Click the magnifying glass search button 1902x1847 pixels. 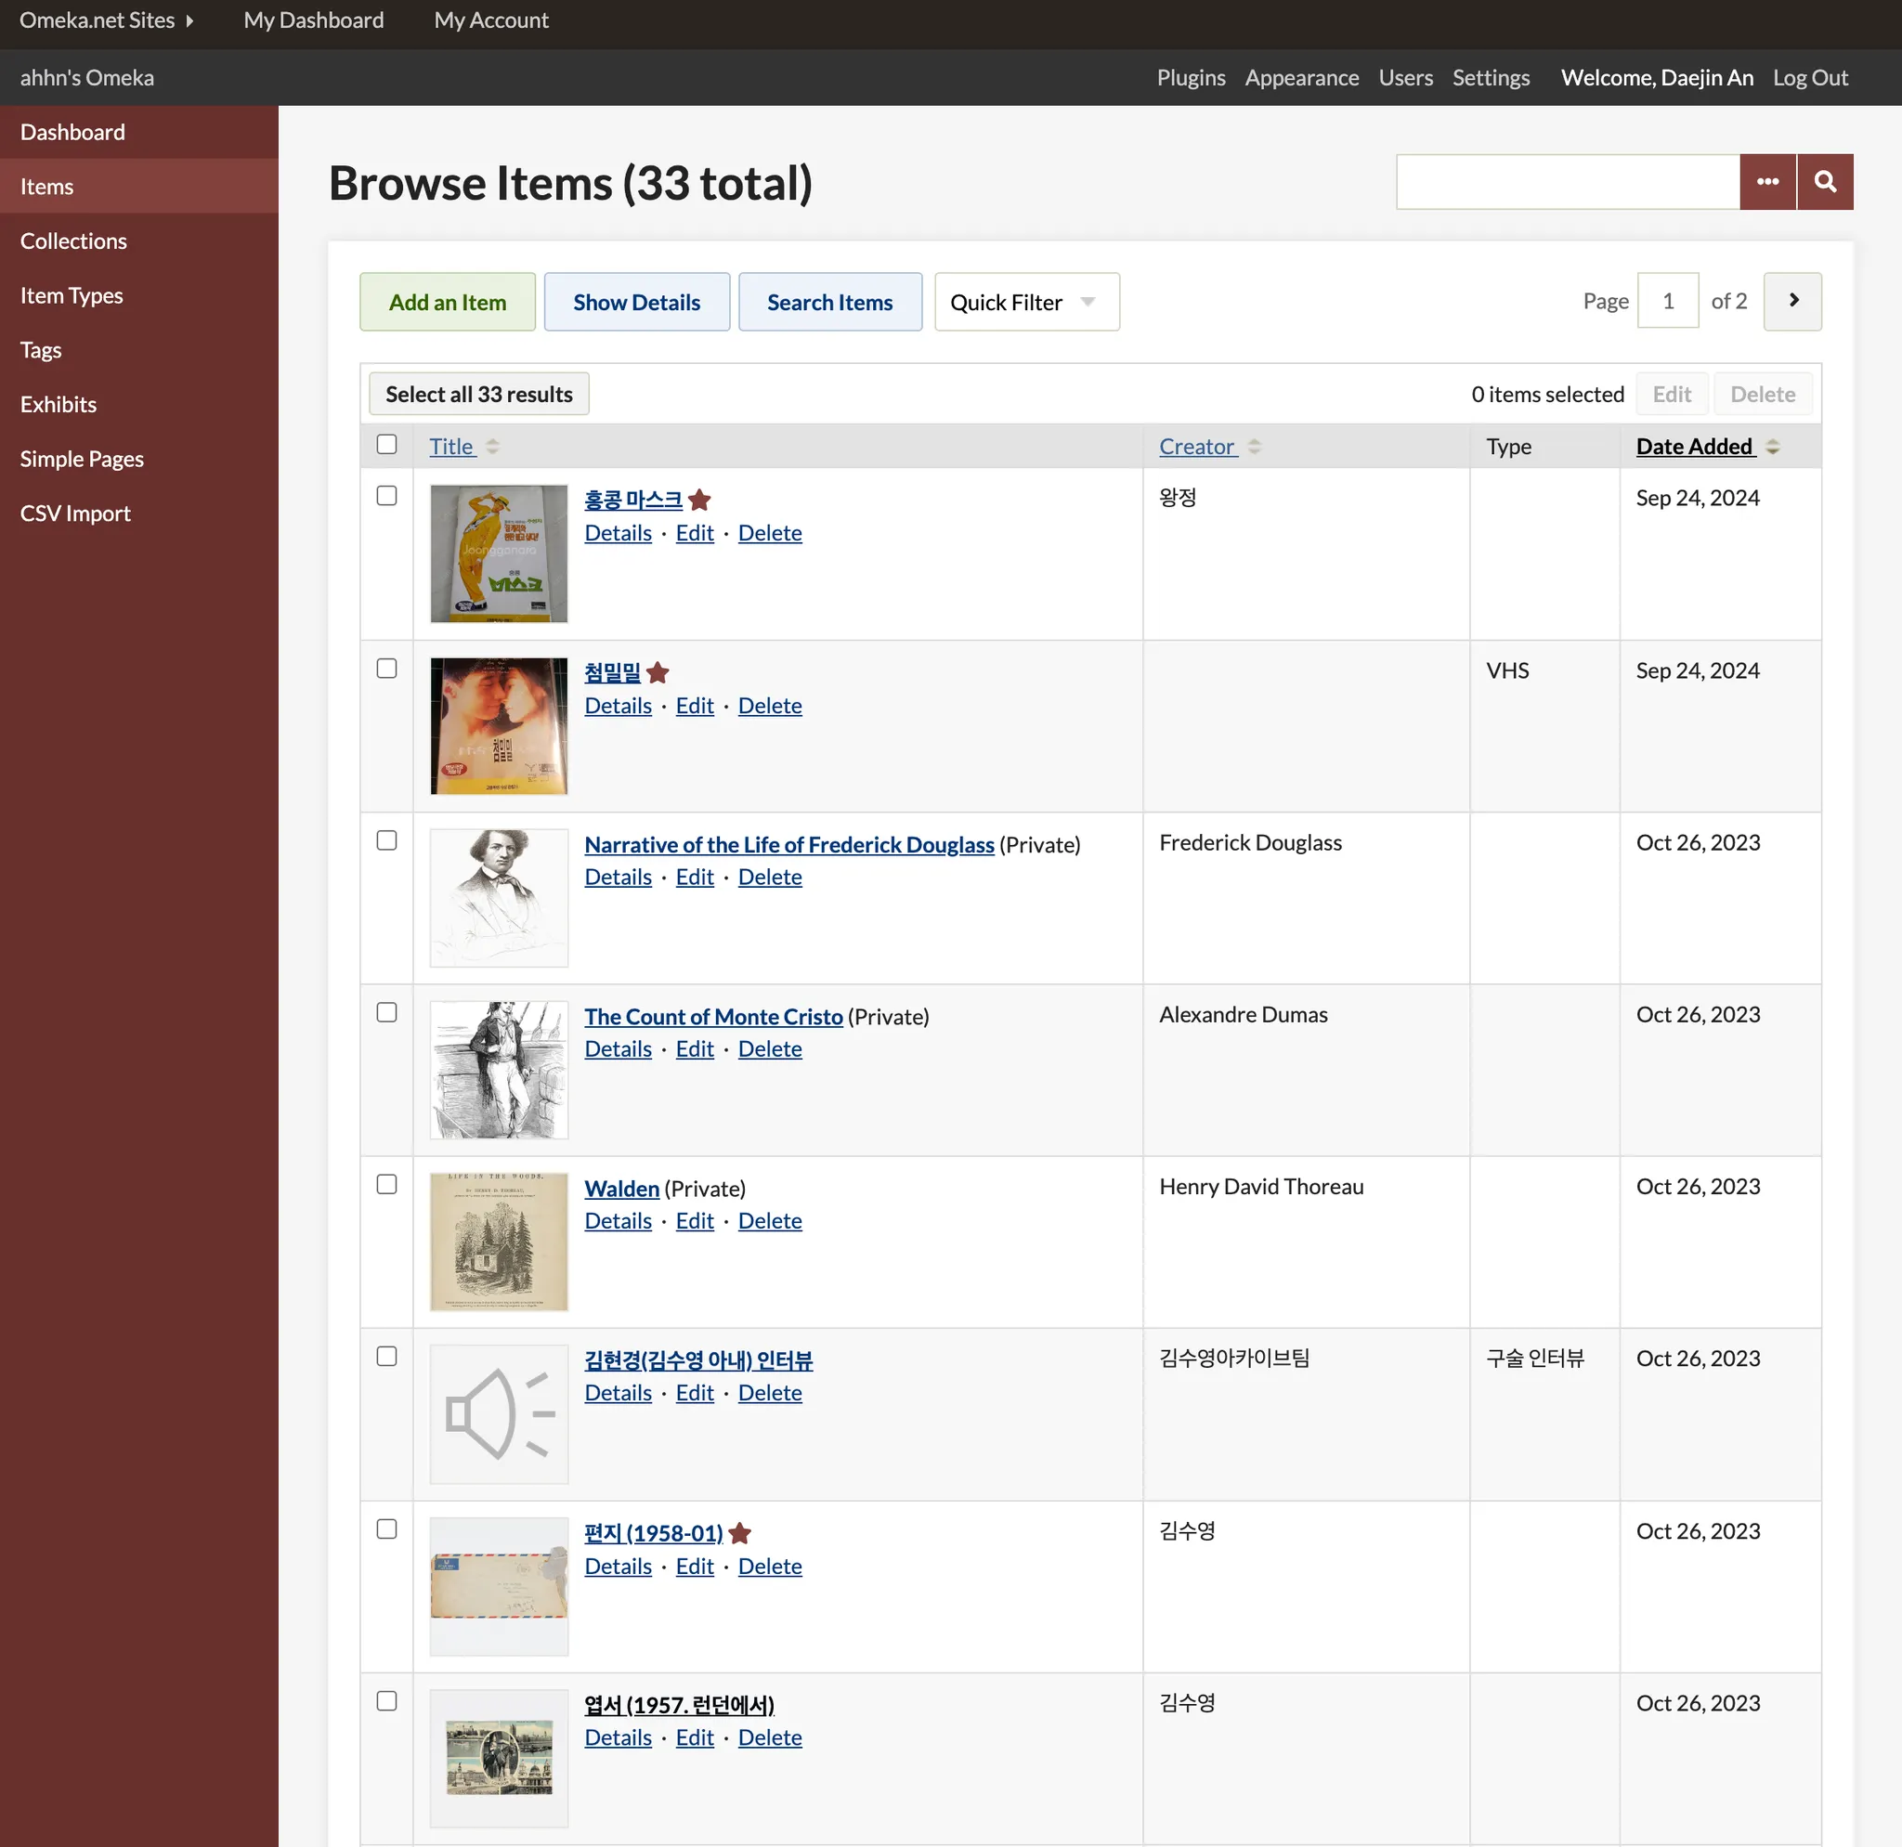pos(1824,181)
